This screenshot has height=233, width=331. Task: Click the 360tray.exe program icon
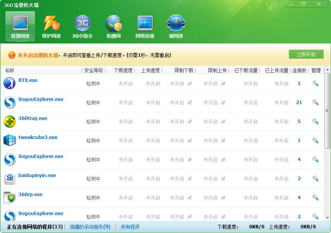tap(9, 121)
